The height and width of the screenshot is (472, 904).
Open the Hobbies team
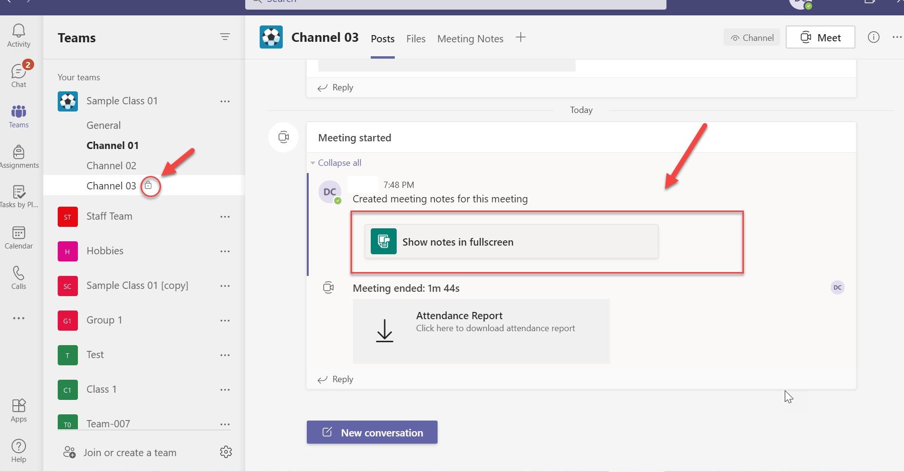point(105,251)
